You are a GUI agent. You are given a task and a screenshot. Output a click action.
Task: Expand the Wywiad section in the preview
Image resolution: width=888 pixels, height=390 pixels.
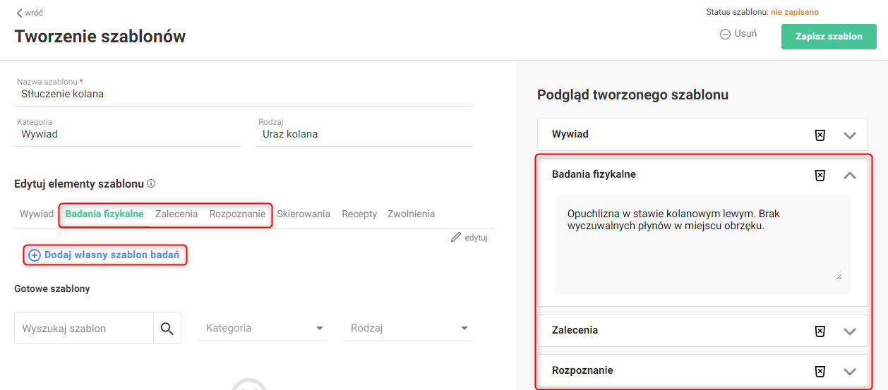click(x=850, y=135)
